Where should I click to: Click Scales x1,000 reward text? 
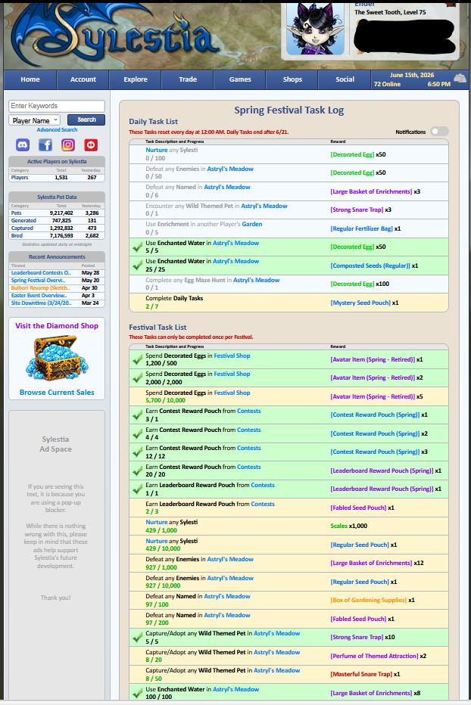coord(348,526)
